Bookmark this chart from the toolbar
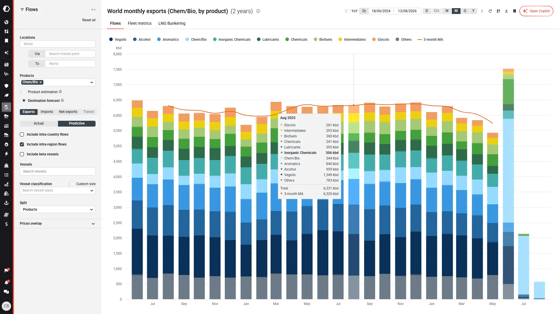 tap(514, 11)
